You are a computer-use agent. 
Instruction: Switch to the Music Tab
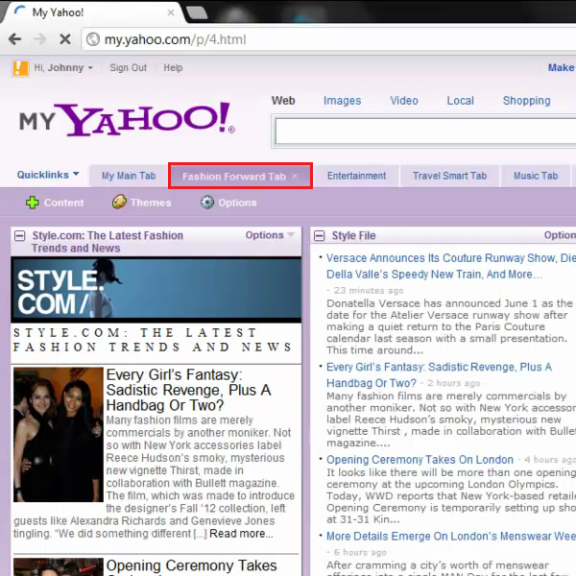tap(536, 176)
